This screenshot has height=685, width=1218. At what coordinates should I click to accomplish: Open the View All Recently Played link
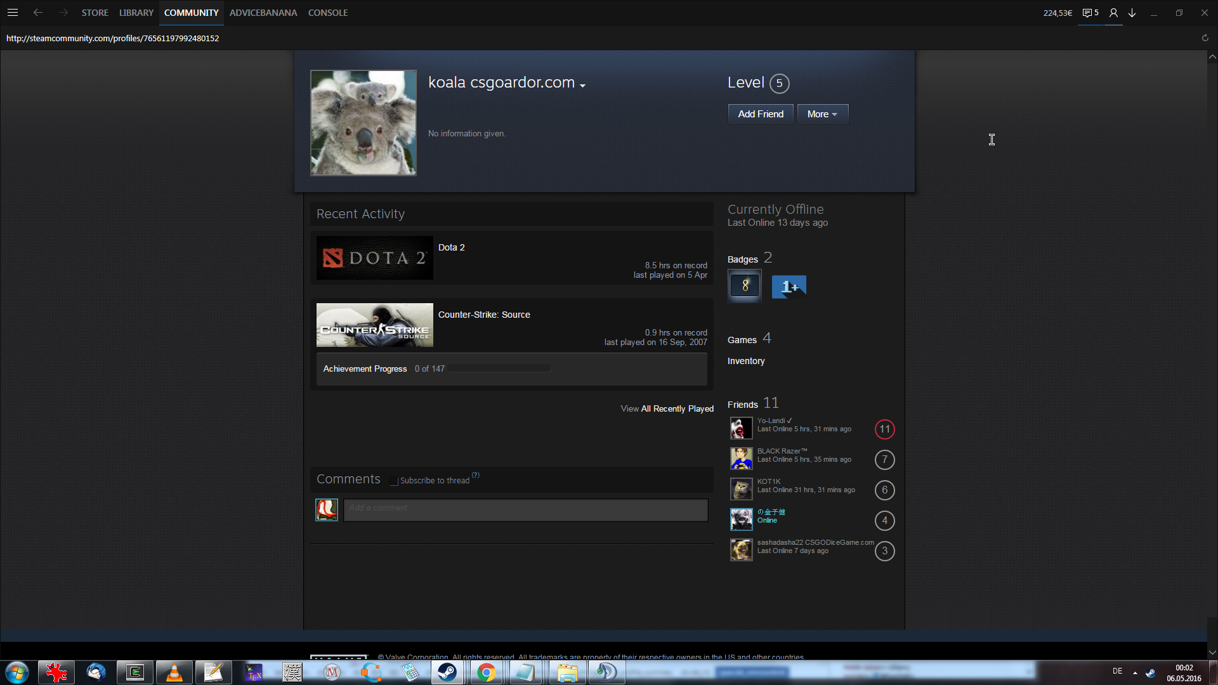[667, 409]
